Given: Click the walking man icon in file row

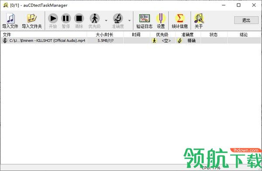Looking at the screenshot, I should click(155, 40).
